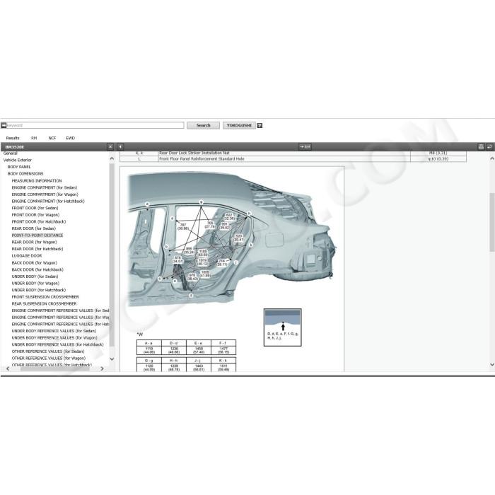Open FRONT DOOR (for Hatchback)
495x495 pixels.
tap(38, 221)
